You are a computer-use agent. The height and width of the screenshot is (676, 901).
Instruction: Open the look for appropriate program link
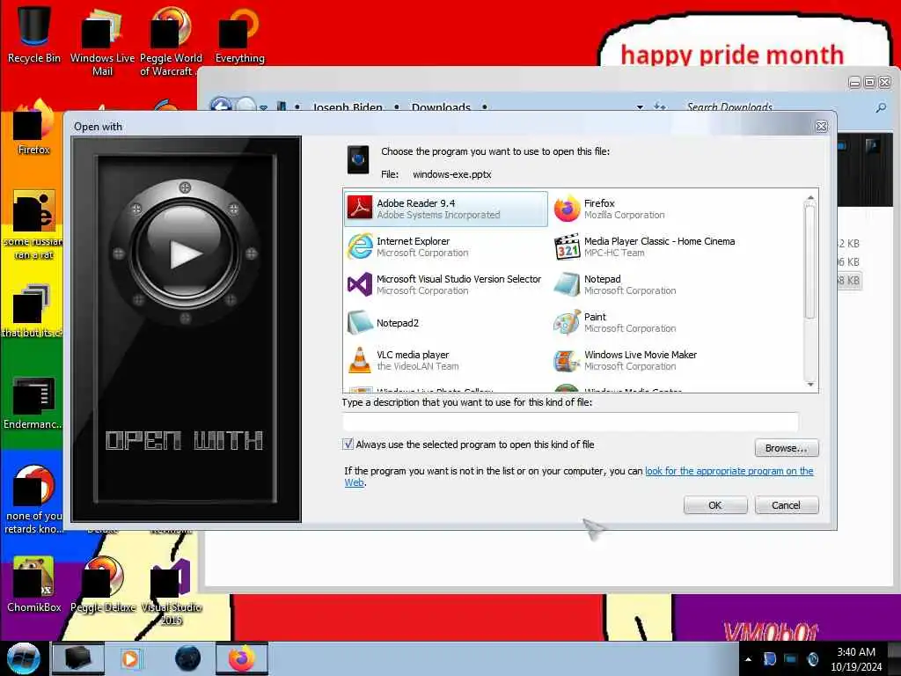point(729,472)
